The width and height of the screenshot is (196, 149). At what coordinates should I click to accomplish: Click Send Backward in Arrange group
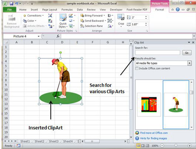point(92,21)
